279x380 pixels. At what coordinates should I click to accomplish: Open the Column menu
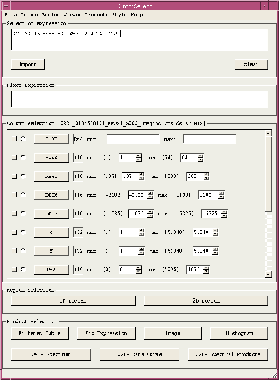[29, 15]
